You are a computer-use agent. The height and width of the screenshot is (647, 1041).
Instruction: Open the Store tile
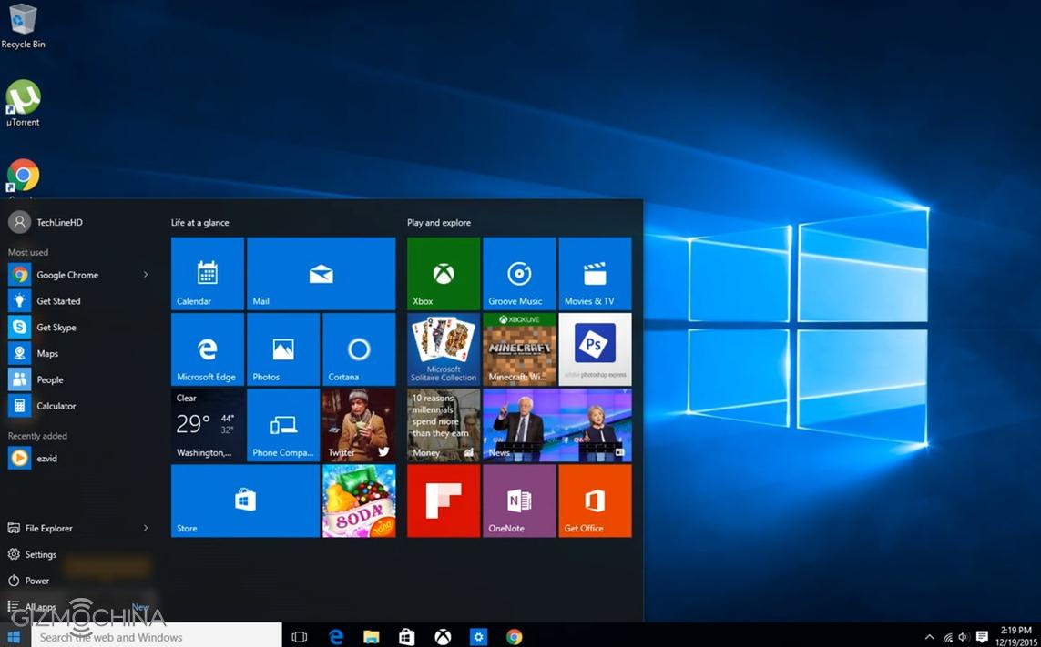[x=245, y=500]
